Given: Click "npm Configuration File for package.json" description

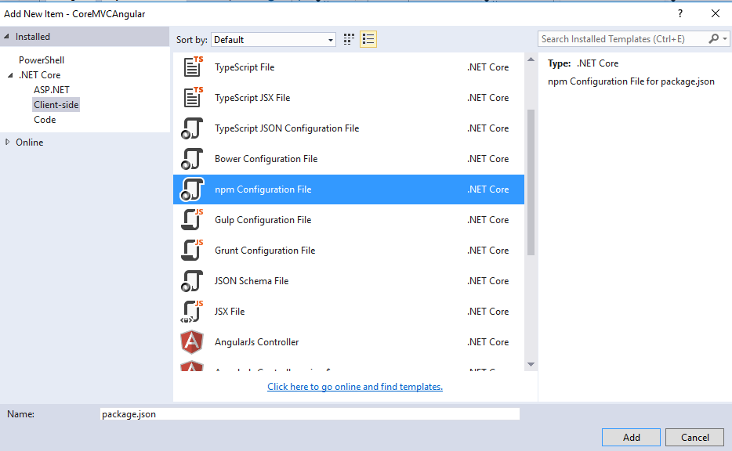Looking at the screenshot, I should coord(631,81).
